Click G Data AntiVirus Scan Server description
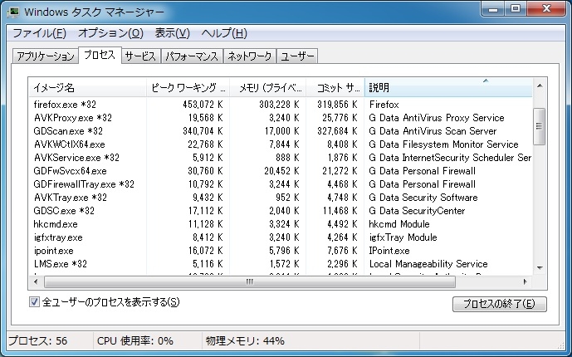 (x=433, y=131)
